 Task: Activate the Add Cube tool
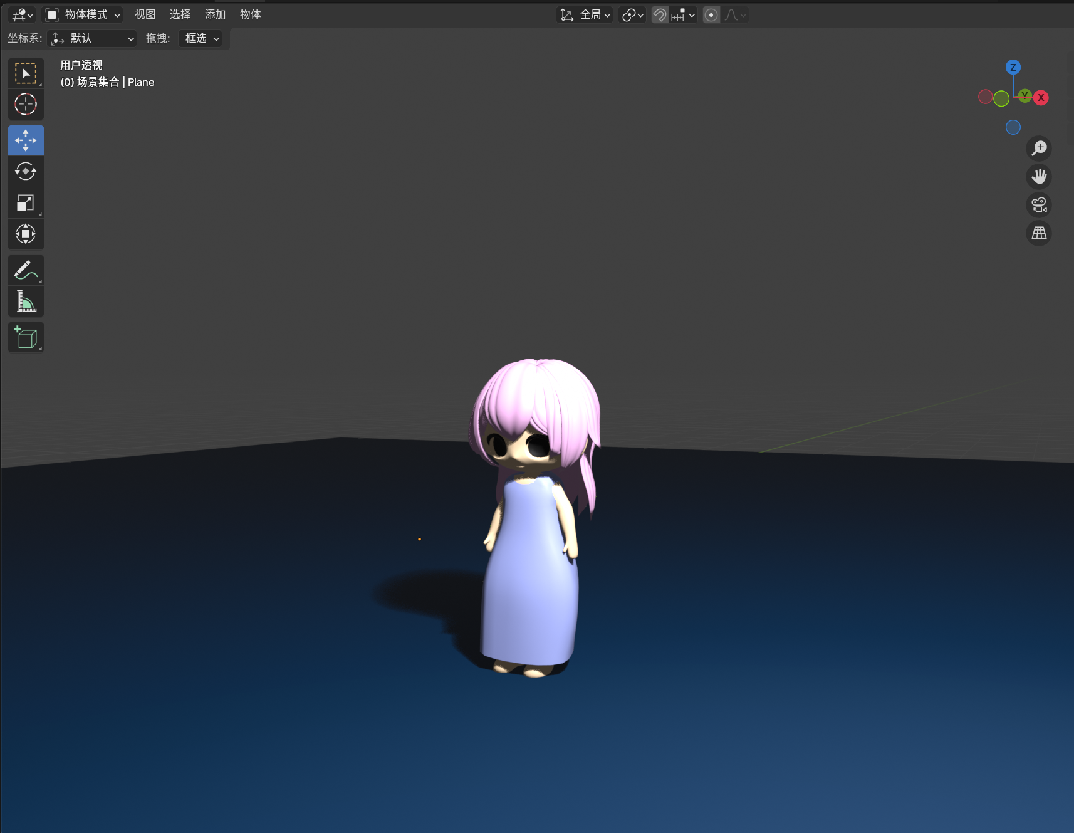[26, 338]
